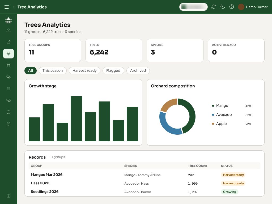
Task: Open the speech bubble with dots icon
Action: coord(8,124)
